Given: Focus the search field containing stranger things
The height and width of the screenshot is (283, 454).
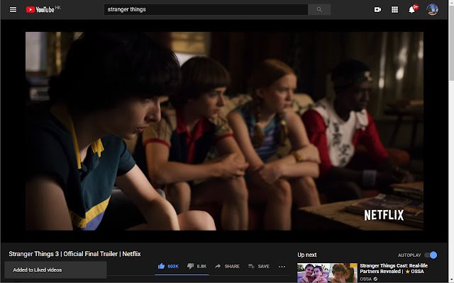Looking at the screenshot, I should [206, 9].
